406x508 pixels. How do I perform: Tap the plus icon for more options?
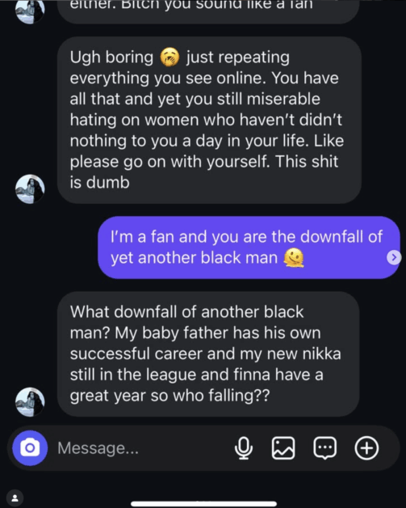[366, 448]
